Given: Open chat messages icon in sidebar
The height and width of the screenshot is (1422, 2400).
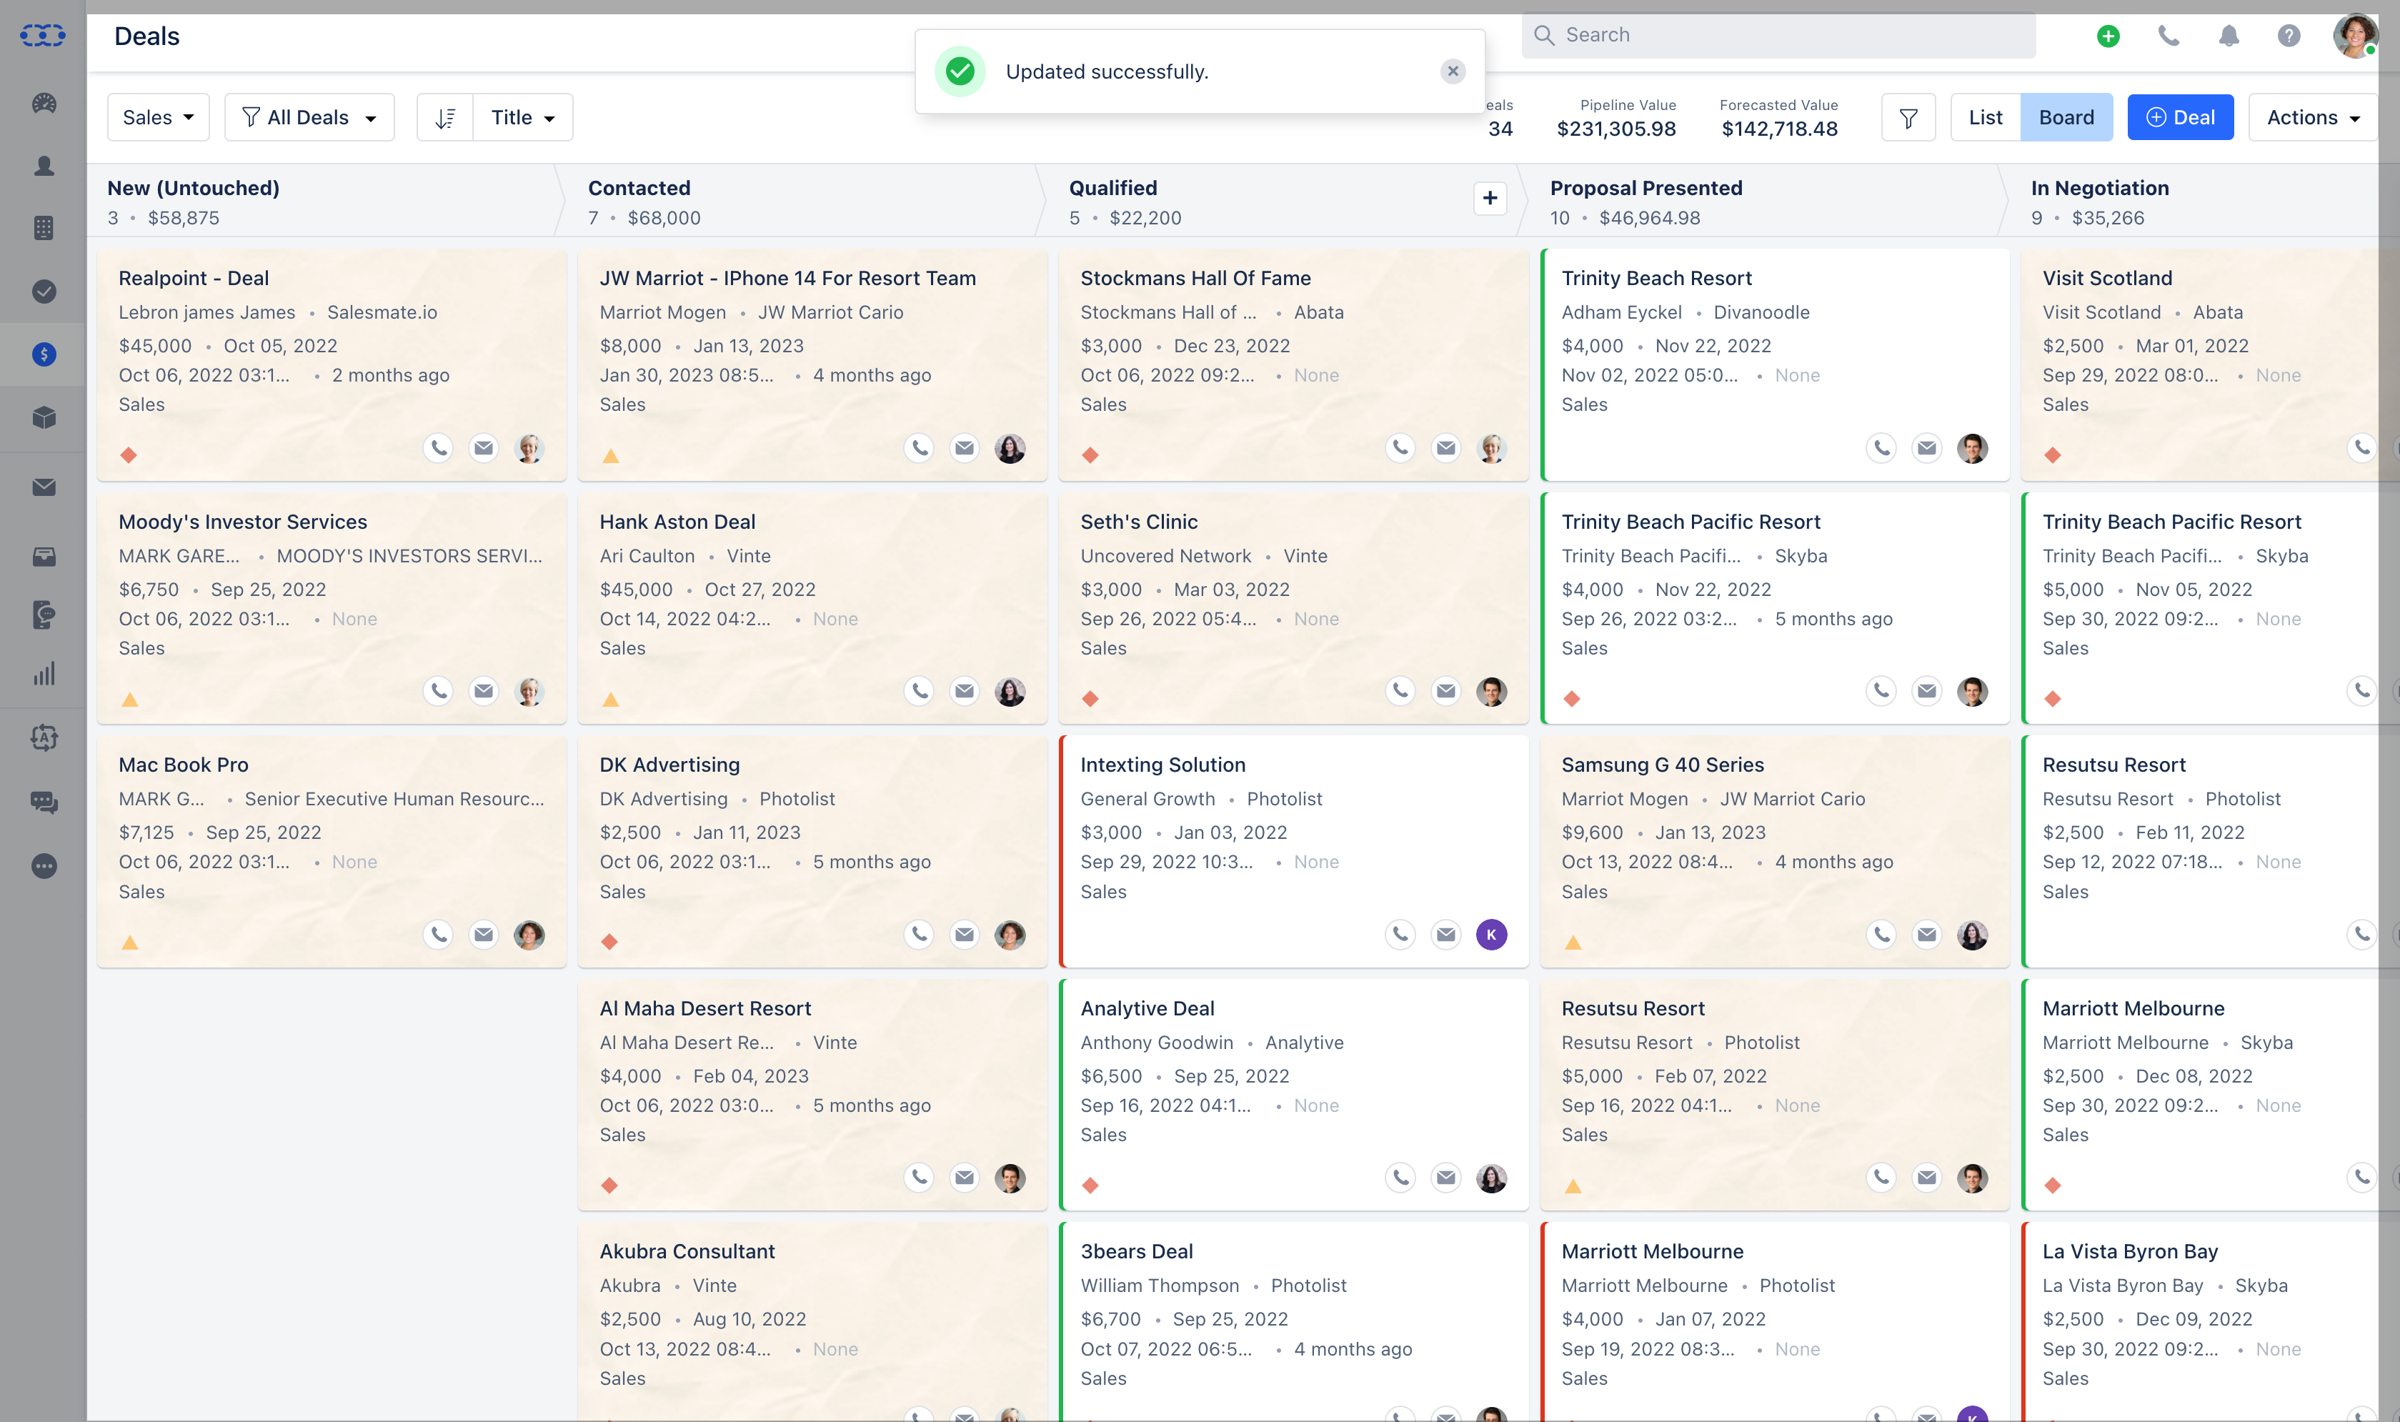Looking at the screenshot, I should tap(44, 802).
